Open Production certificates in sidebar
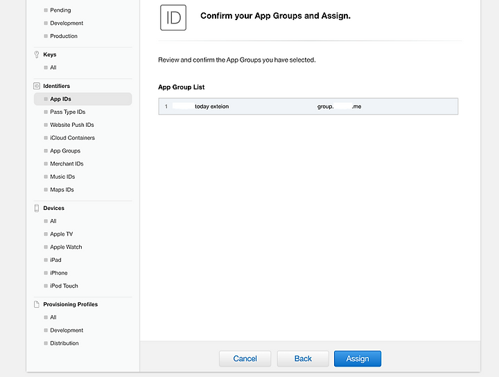The image size is (499, 377). [x=64, y=36]
